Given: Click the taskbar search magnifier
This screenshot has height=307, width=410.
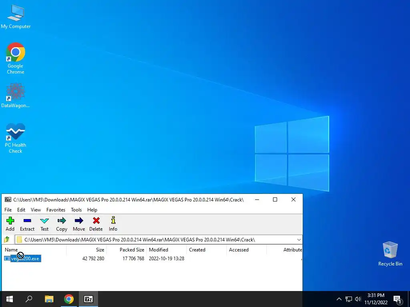Looking at the screenshot, I should pos(29,299).
